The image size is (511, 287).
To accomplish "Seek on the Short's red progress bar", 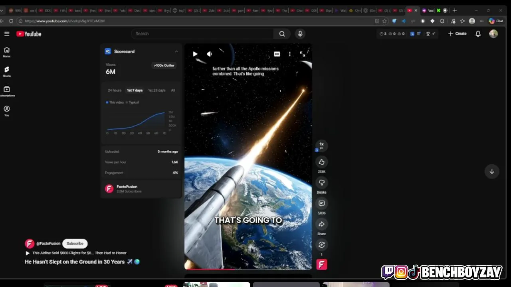I will [x=248, y=269].
